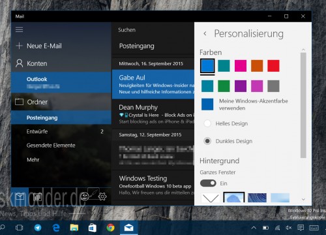Click the muted volume icon in tray
The height and width of the screenshot is (235, 326).
click(x=289, y=228)
